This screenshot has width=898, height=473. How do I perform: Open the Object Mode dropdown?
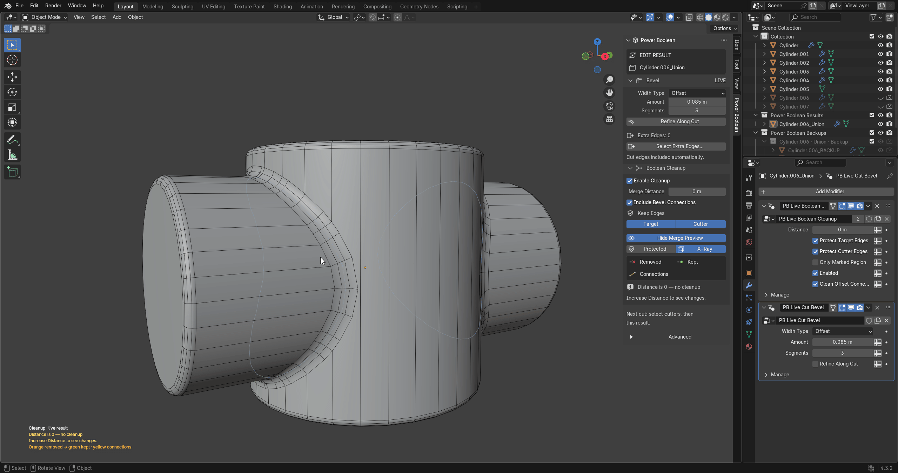tap(45, 17)
